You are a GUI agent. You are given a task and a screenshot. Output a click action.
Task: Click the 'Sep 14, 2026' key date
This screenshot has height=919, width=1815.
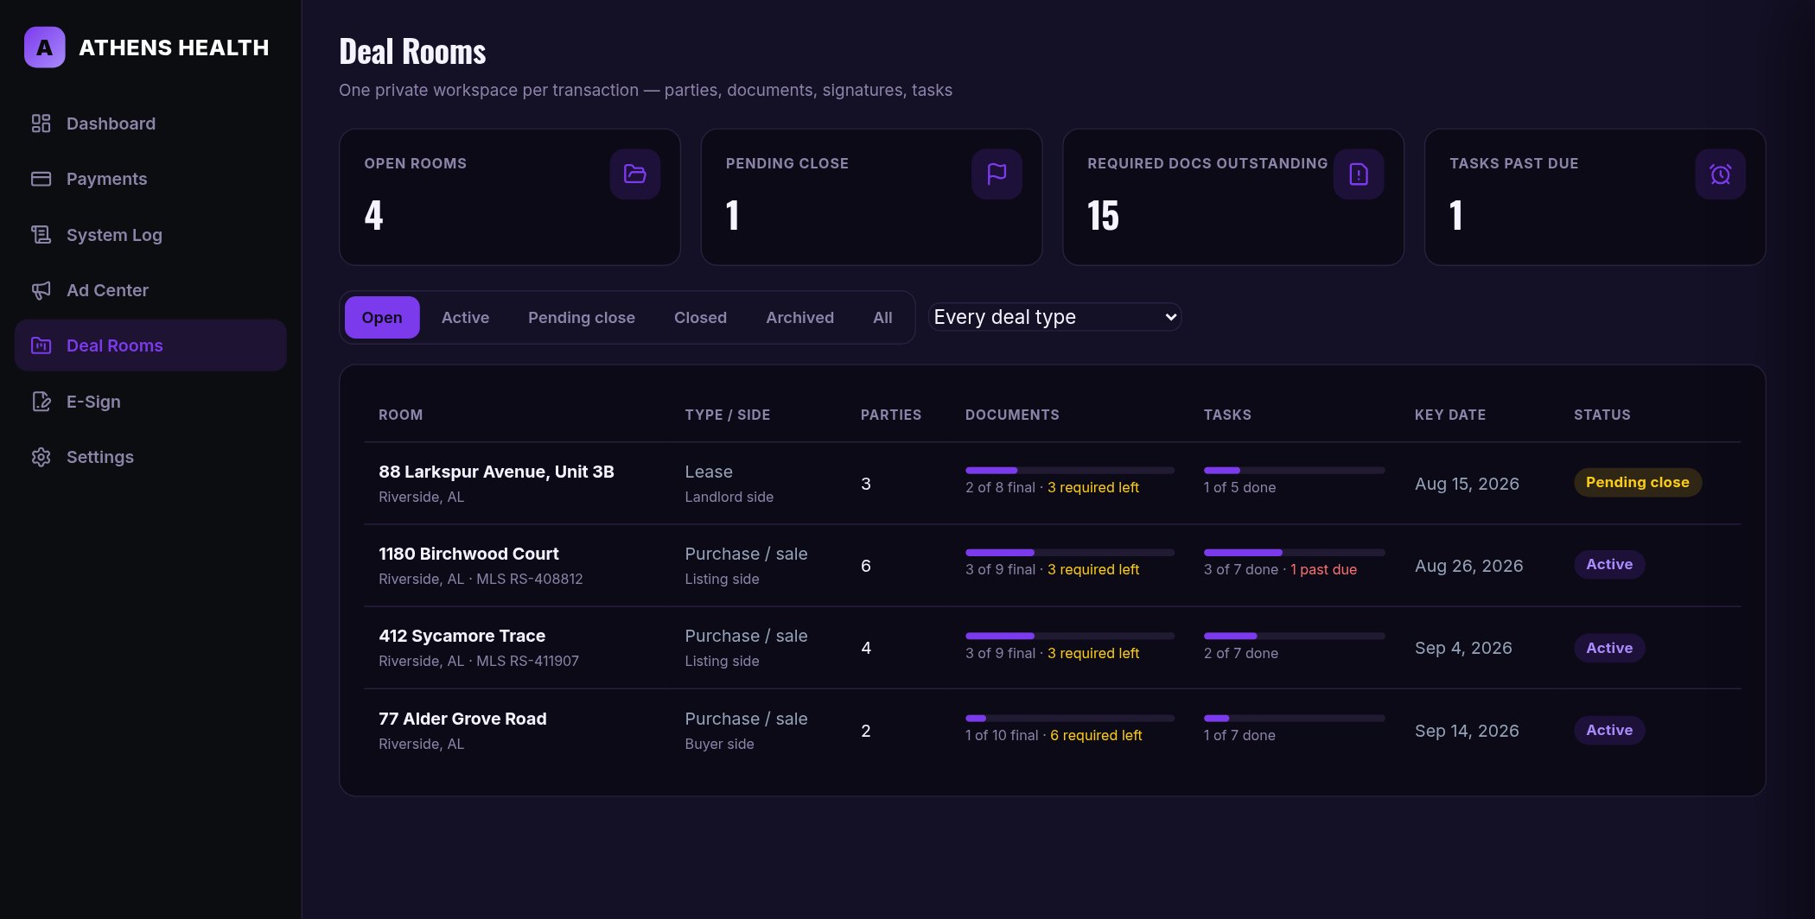[1467, 731]
